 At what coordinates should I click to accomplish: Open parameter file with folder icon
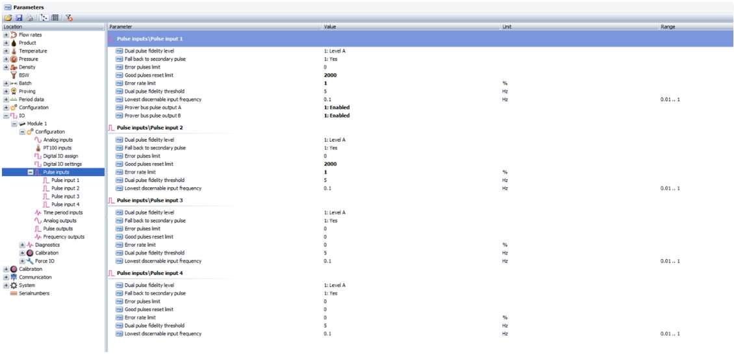[8, 18]
